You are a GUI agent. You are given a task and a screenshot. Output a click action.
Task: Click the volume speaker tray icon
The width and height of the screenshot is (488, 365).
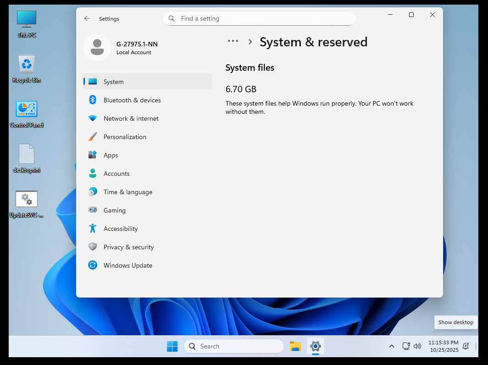tap(417, 346)
